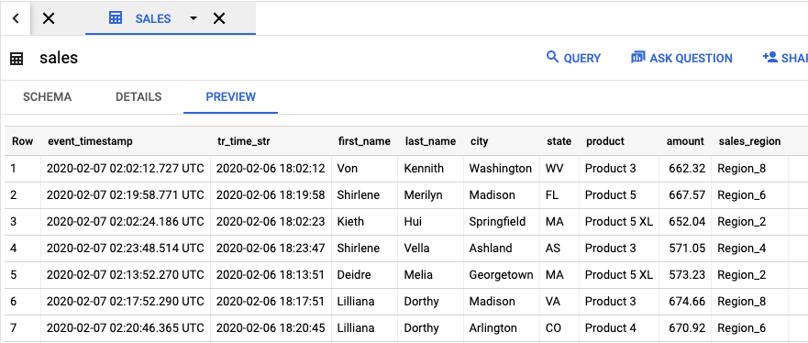The image size is (808, 343).
Task: Click the city column header
Action: point(480,141)
